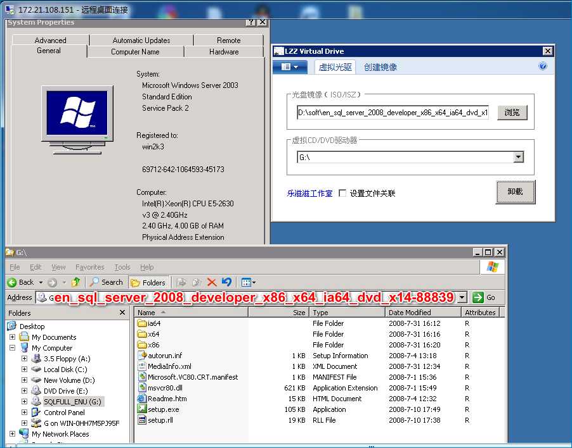Click the green Go arrow button
Screen dimensions: 572x448
pyautogui.click(x=478, y=297)
